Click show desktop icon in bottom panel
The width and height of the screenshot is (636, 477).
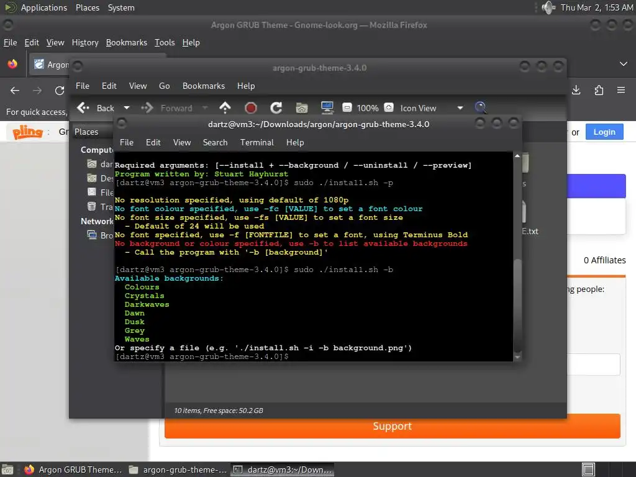[7, 470]
